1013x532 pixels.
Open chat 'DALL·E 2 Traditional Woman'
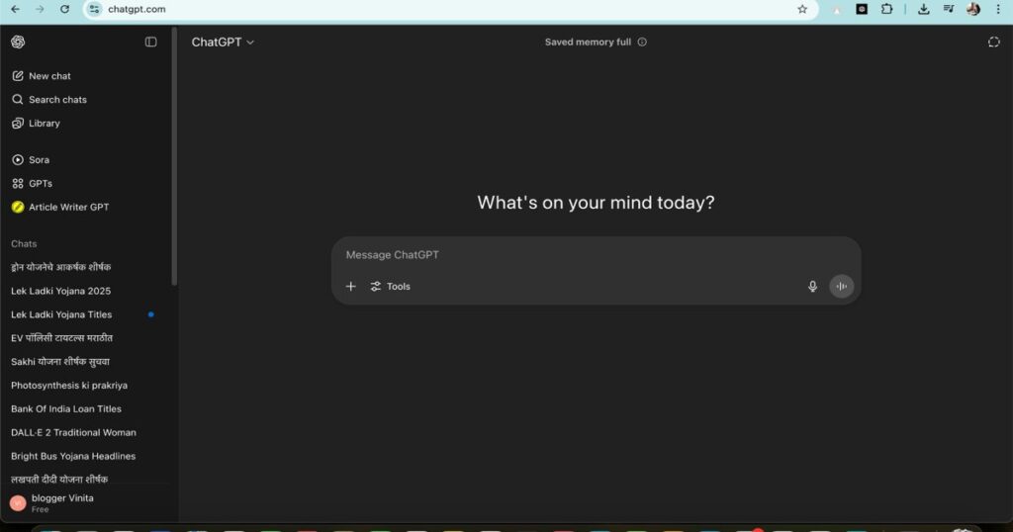click(73, 432)
